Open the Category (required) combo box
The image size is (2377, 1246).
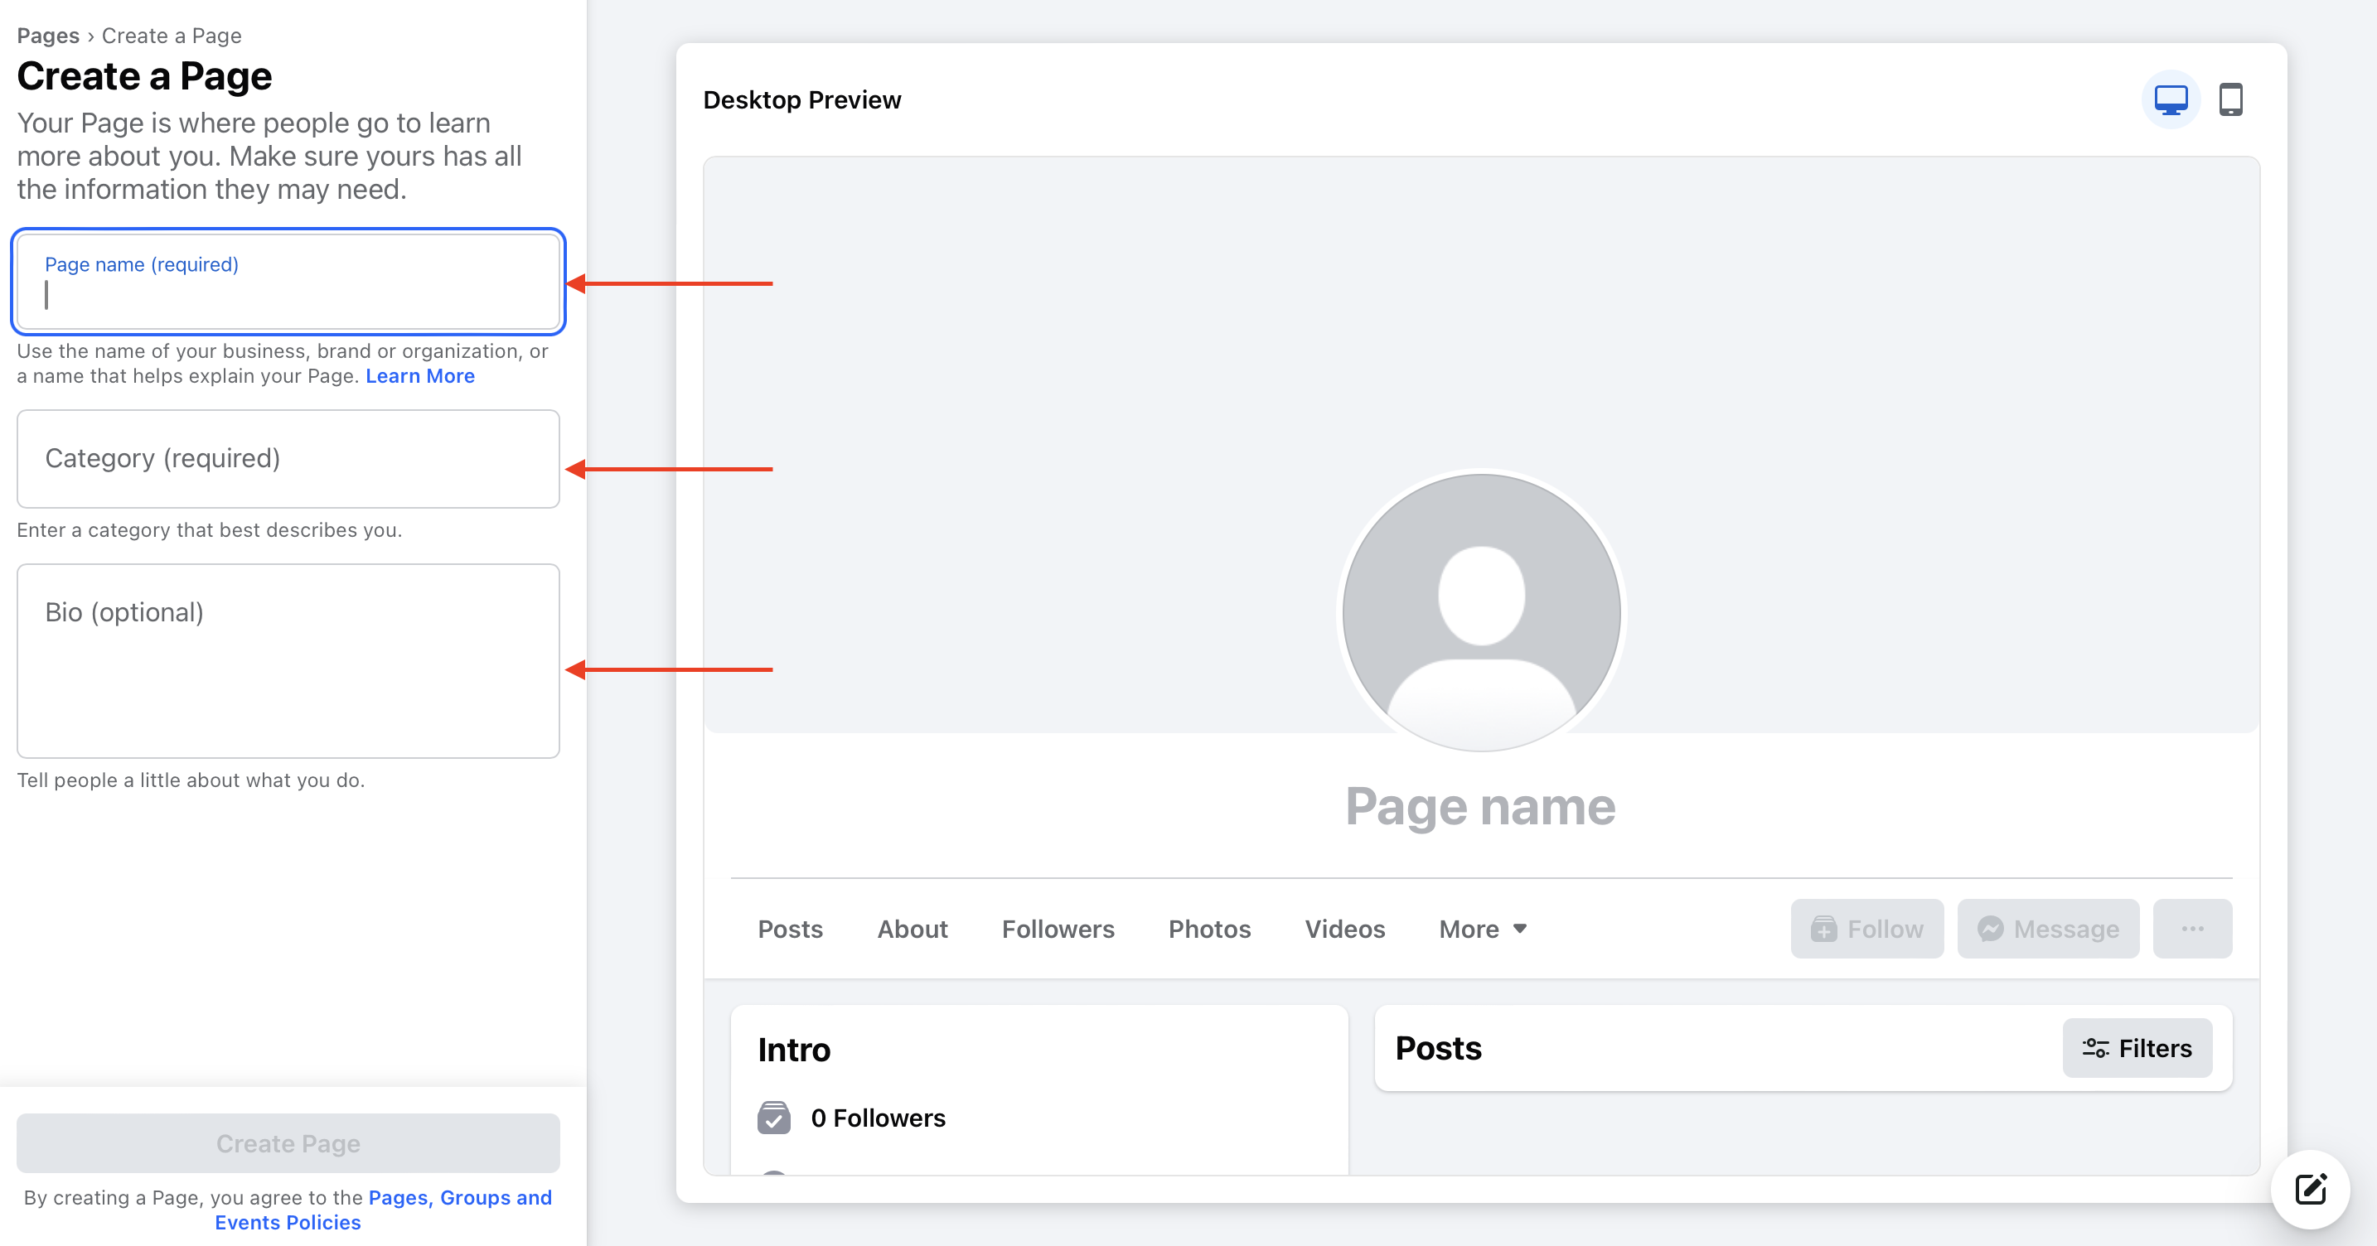[x=288, y=458]
